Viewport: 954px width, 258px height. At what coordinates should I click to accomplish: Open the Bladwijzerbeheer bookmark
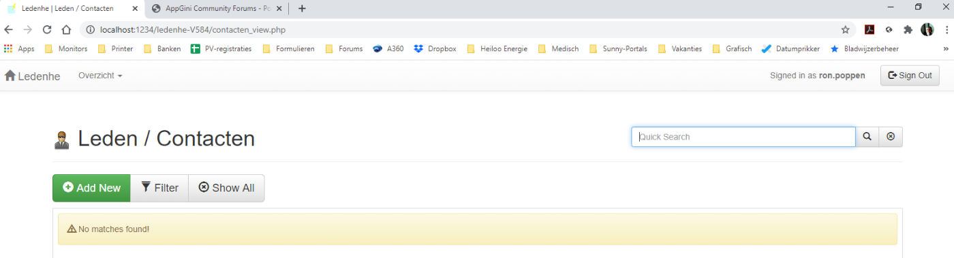[864, 49]
